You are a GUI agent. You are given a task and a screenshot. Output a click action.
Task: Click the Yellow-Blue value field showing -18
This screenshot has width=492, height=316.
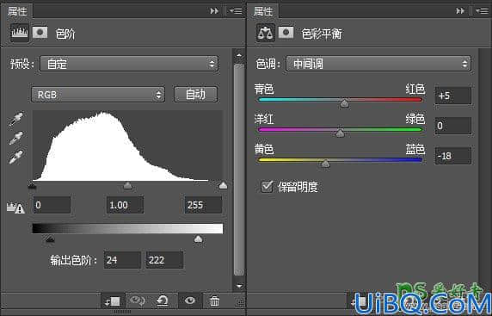[x=453, y=156]
